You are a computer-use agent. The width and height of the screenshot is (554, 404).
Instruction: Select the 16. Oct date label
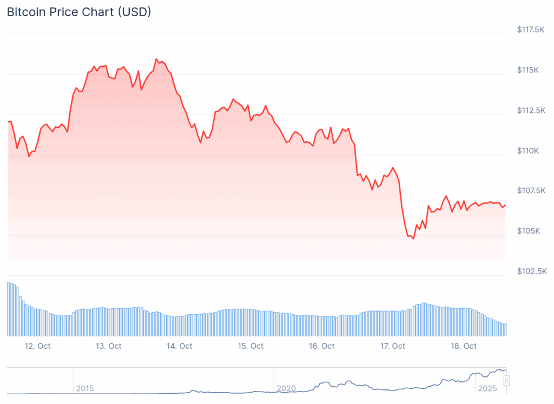click(321, 346)
